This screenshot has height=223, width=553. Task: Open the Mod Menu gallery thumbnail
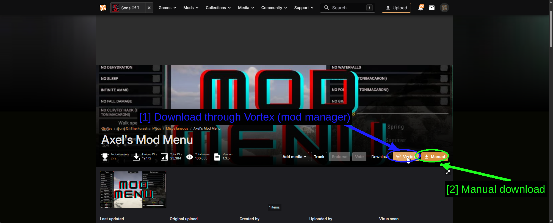click(133, 190)
